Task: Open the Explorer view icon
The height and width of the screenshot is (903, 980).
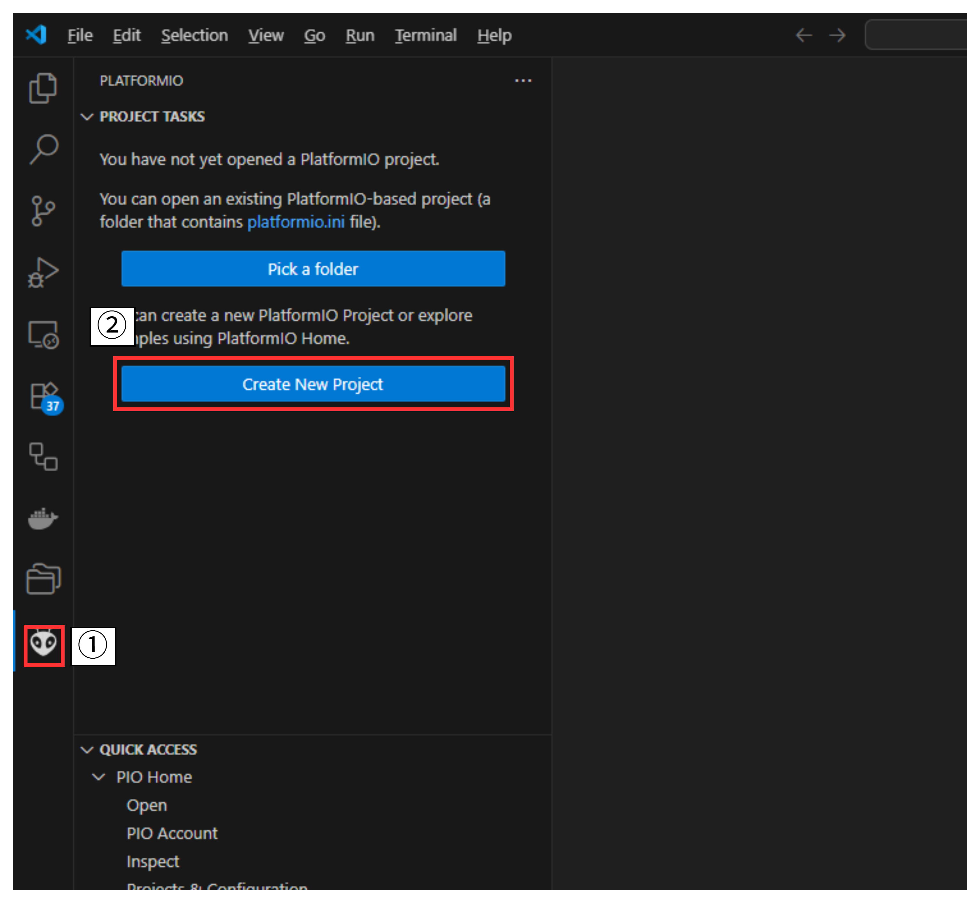Action: click(43, 89)
